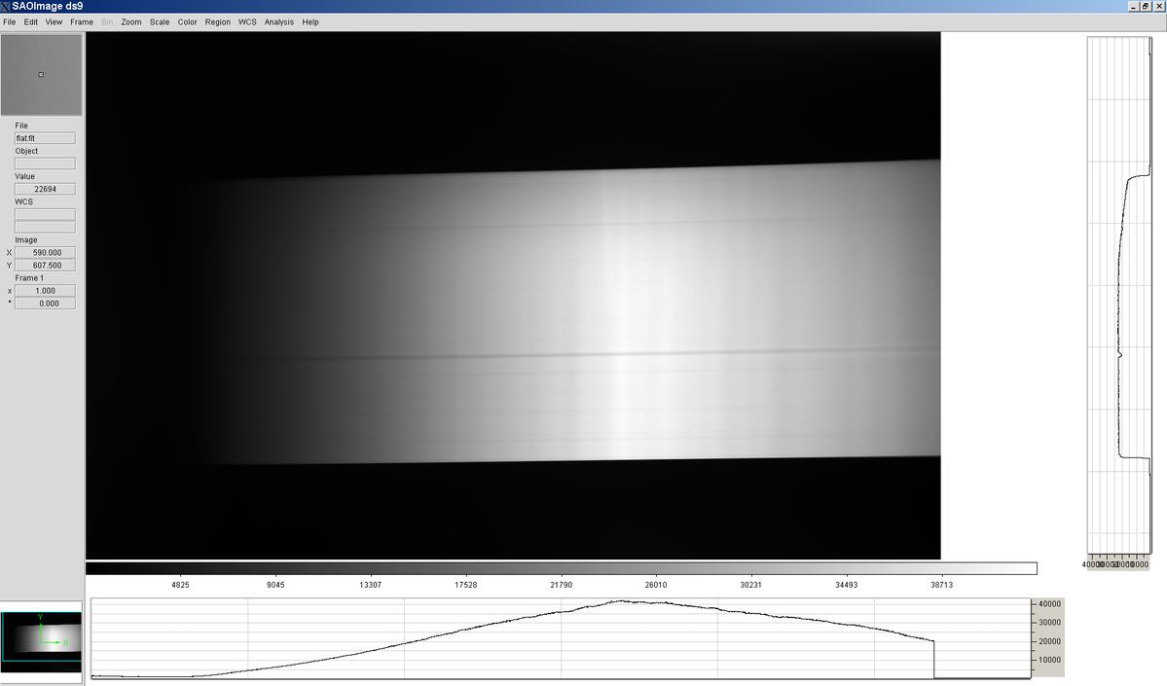Click the panner view in the top-left corner
Viewport: 1167px width, 686px height.
43,74
